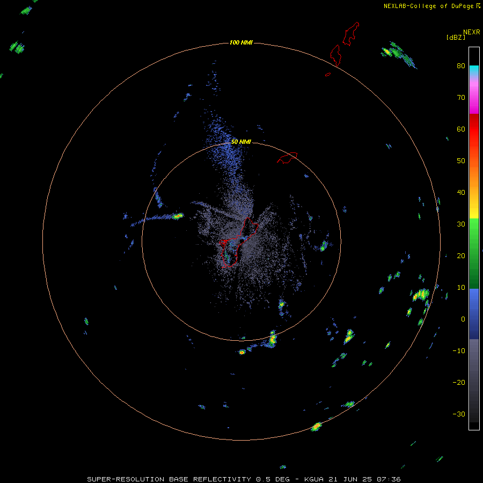Screen dimensions: 483x483
Task: Click the 0 value on the dBZ scale
Action: click(x=463, y=319)
